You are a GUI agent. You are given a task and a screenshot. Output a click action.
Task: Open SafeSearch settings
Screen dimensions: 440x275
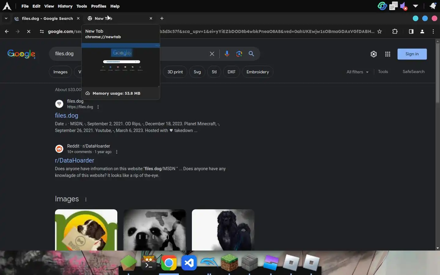413,71
